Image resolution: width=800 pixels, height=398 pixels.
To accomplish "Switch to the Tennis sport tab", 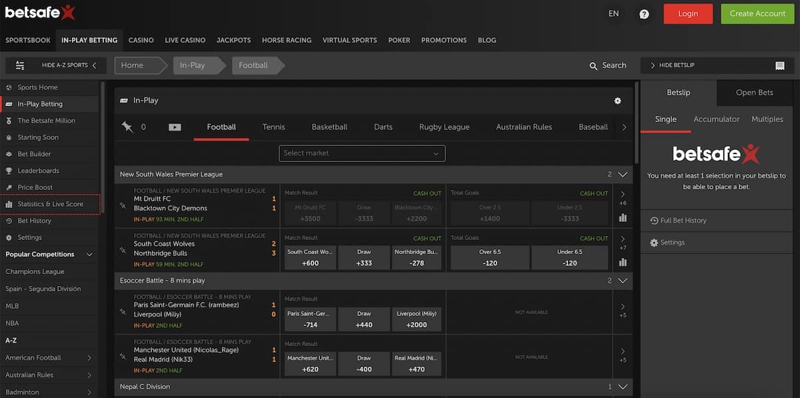I will click(273, 127).
